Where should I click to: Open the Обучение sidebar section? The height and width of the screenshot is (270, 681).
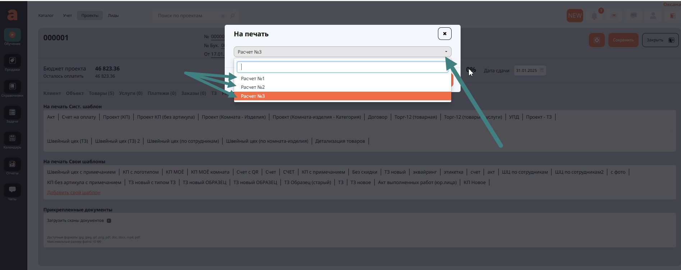point(12,35)
